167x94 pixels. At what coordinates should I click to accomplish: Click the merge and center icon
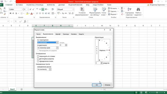coord(53,13)
